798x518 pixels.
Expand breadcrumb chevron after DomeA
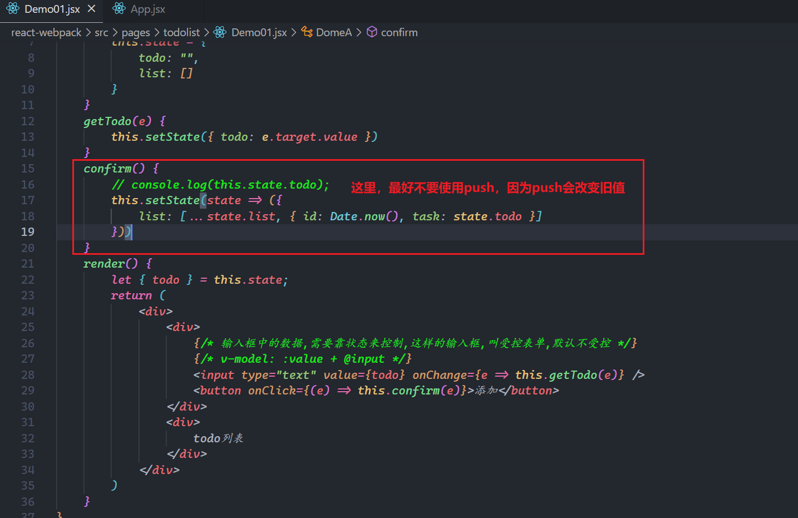(x=359, y=32)
